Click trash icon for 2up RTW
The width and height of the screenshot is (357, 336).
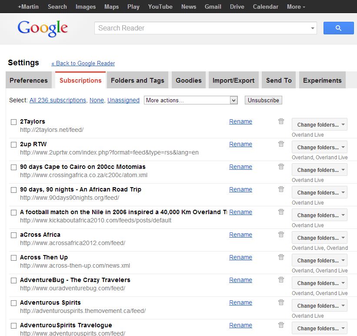point(281,144)
